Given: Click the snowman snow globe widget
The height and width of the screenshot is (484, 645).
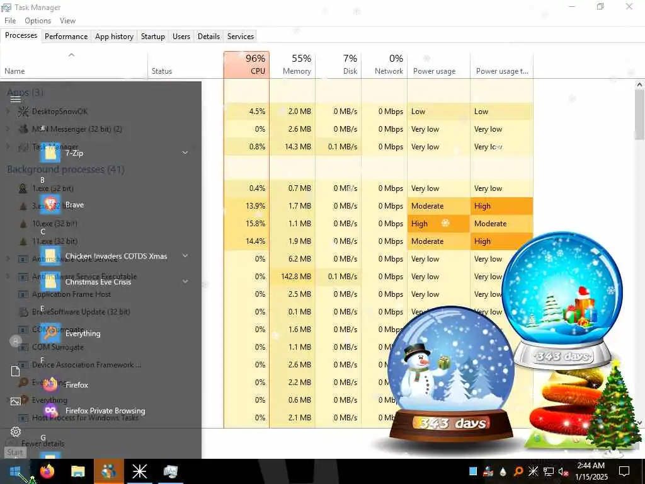Looking at the screenshot, I should click(x=451, y=376).
